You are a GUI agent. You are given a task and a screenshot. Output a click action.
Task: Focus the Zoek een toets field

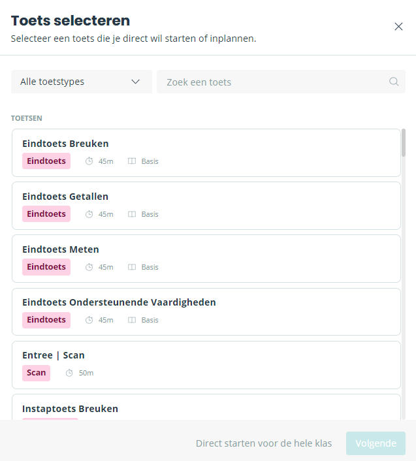281,82
